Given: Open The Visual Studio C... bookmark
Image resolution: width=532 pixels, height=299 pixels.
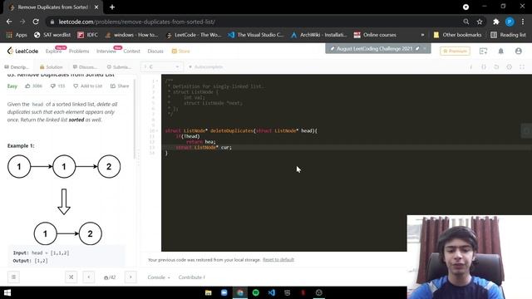Looking at the screenshot, I should point(256,35).
